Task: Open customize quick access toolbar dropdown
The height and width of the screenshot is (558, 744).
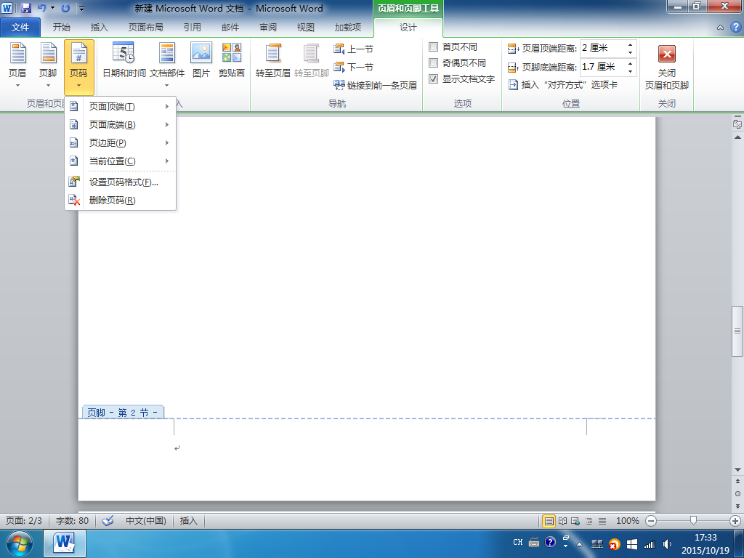Action: pos(81,8)
